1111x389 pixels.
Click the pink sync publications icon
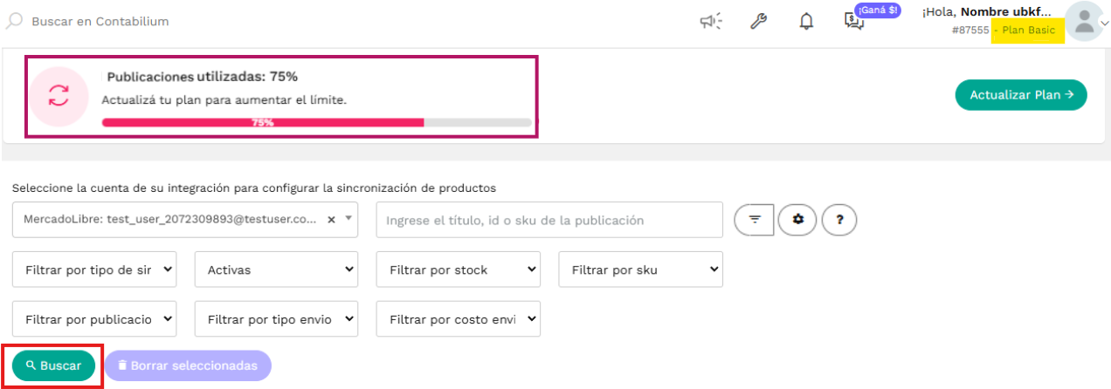point(59,96)
